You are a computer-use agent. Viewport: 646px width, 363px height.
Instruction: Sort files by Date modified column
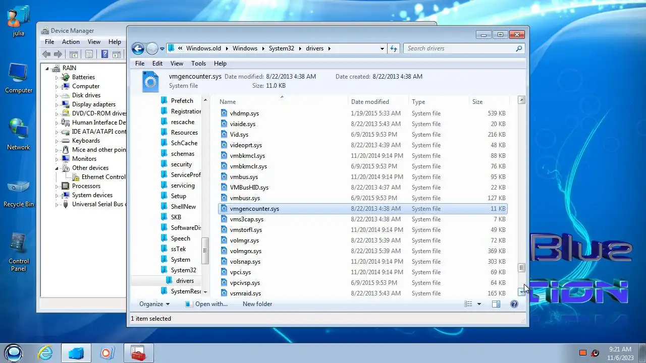[x=378, y=102]
